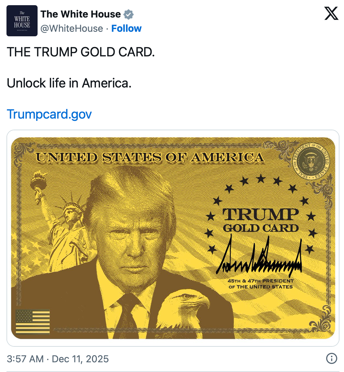
Task: Click the blue verified badge
Action: coord(129,15)
